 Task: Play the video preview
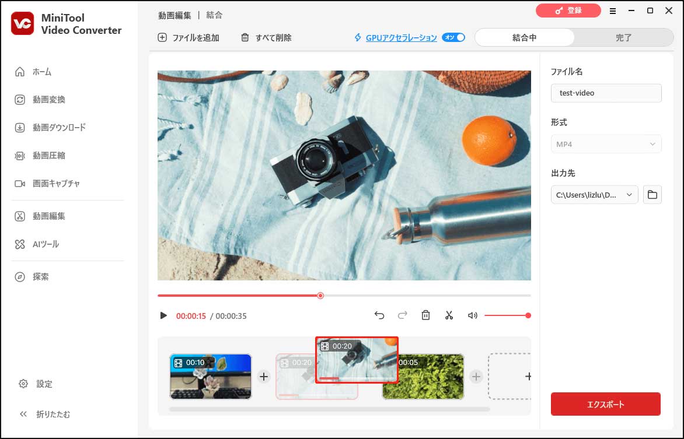click(163, 315)
